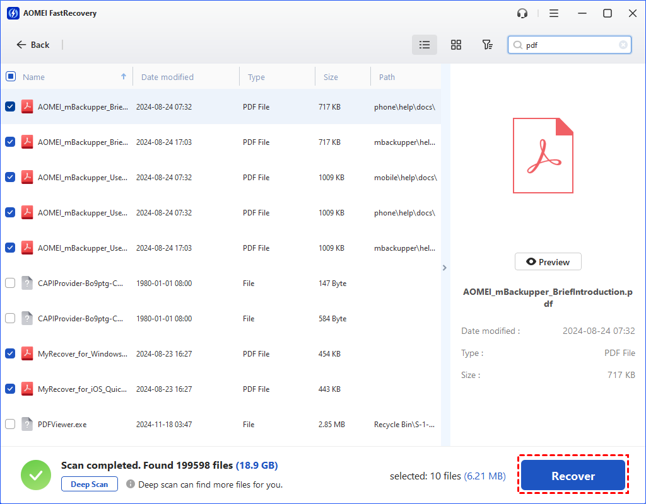
Task: Check the PDFViewer.exe file checkbox
Action: click(10, 424)
